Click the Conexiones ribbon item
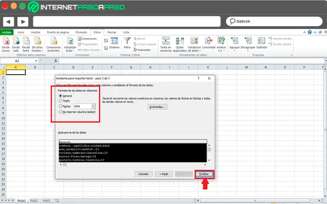The height and width of the screenshot is (204, 327). (x=87, y=38)
